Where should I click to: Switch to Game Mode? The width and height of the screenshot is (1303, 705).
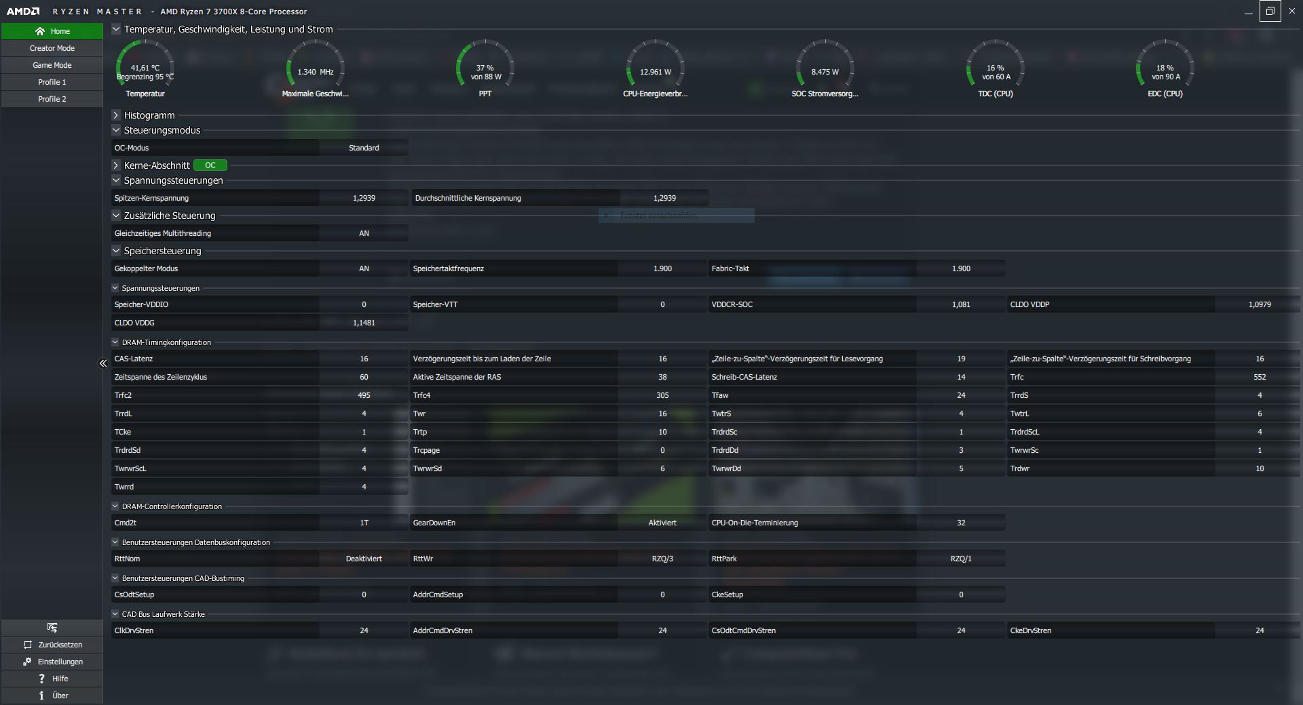(x=52, y=65)
